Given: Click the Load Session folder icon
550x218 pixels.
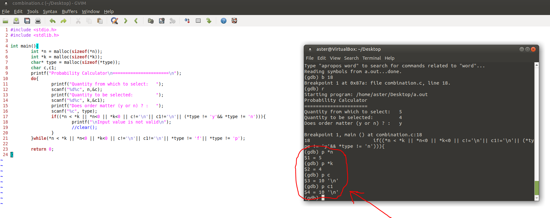Looking at the screenshot, I should (x=151, y=21).
